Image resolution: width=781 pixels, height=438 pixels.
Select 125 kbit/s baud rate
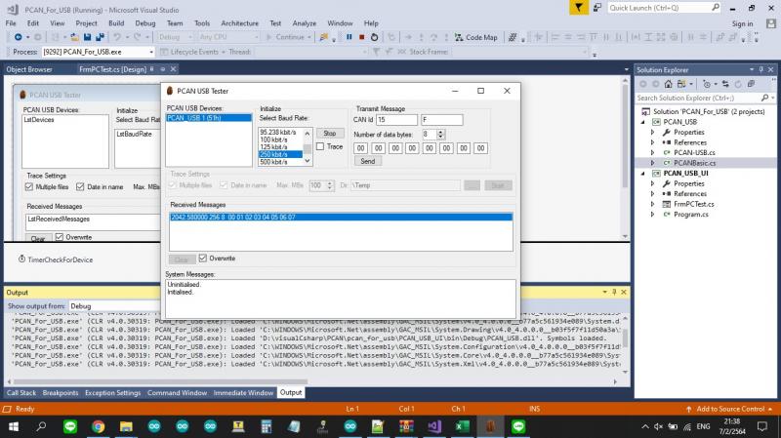point(273,147)
